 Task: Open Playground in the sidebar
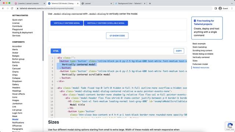(x=17, y=29)
